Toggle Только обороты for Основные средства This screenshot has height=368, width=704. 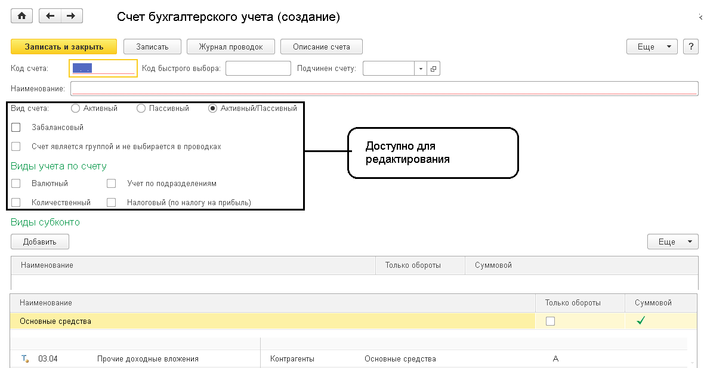point(550,321)
